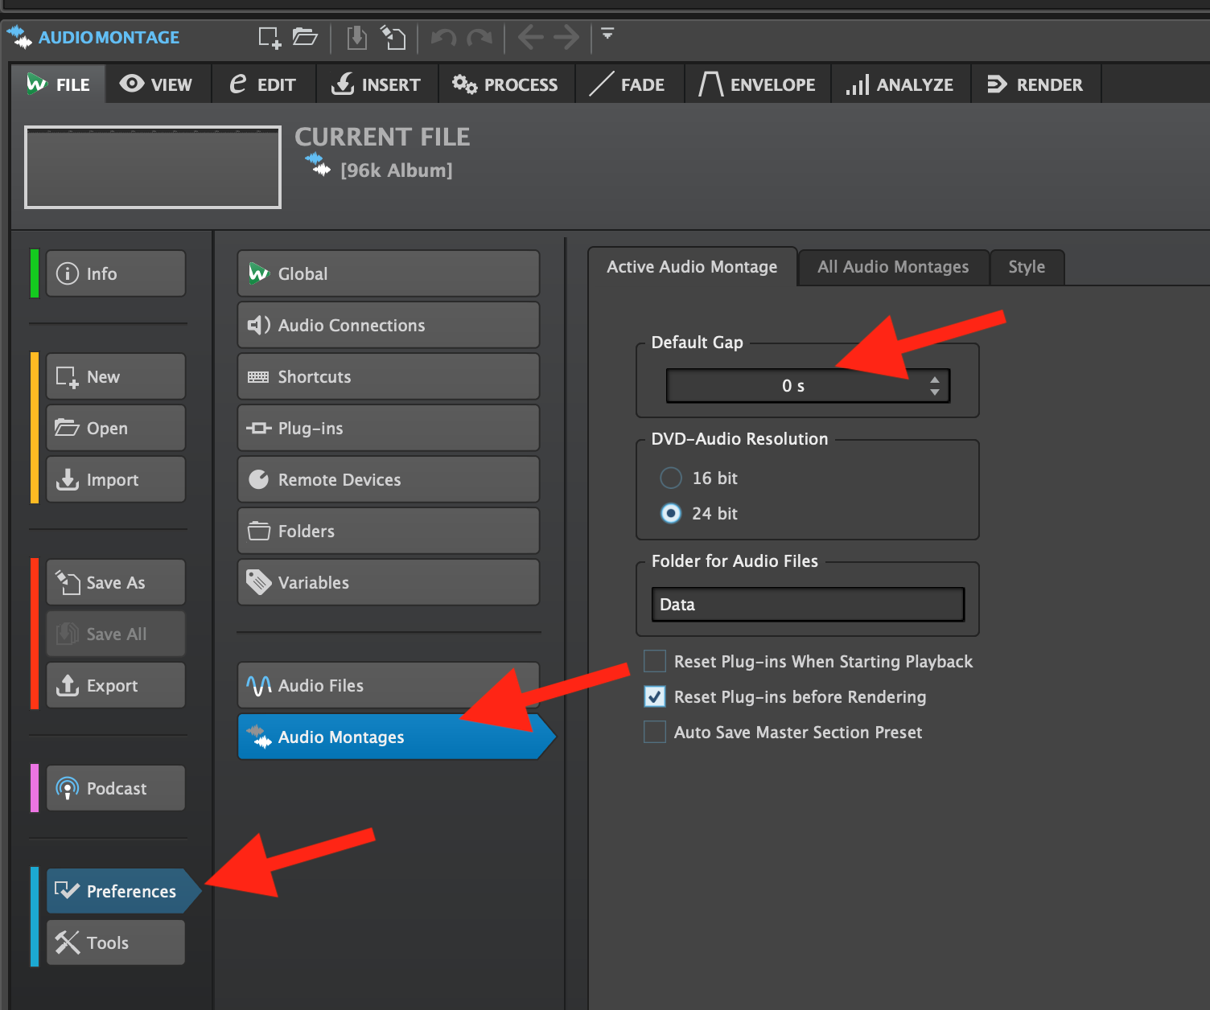1210x1010 pixels.
Task: Click the Save All button
Action: pyautogui.click(x=116, y=634)
